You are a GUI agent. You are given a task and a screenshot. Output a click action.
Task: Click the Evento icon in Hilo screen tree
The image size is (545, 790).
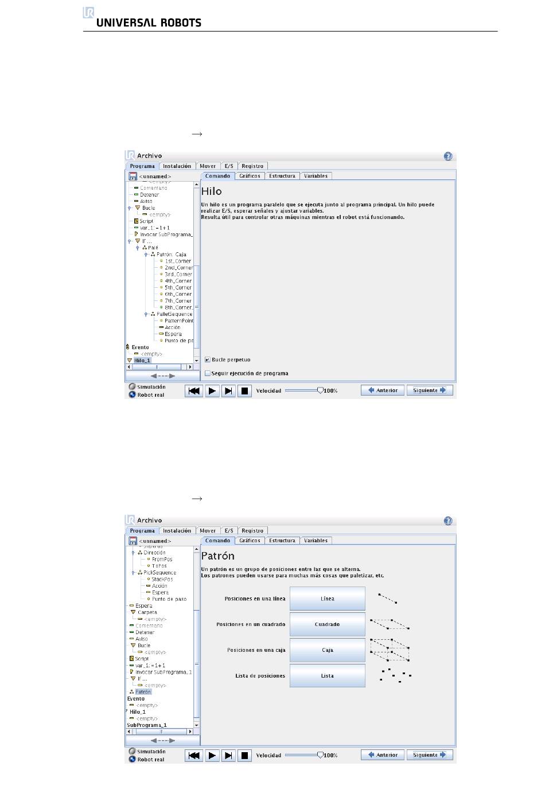(128, 347)
